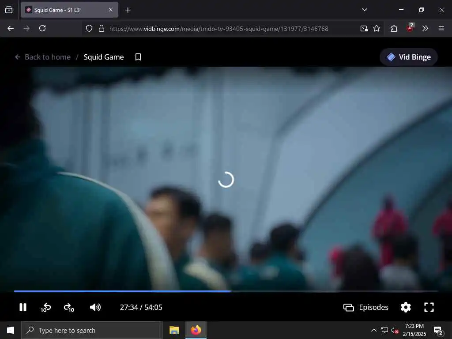This screenshot has width=452, height=339.
Task: Mute the video volume
Action: pos(95,307)
